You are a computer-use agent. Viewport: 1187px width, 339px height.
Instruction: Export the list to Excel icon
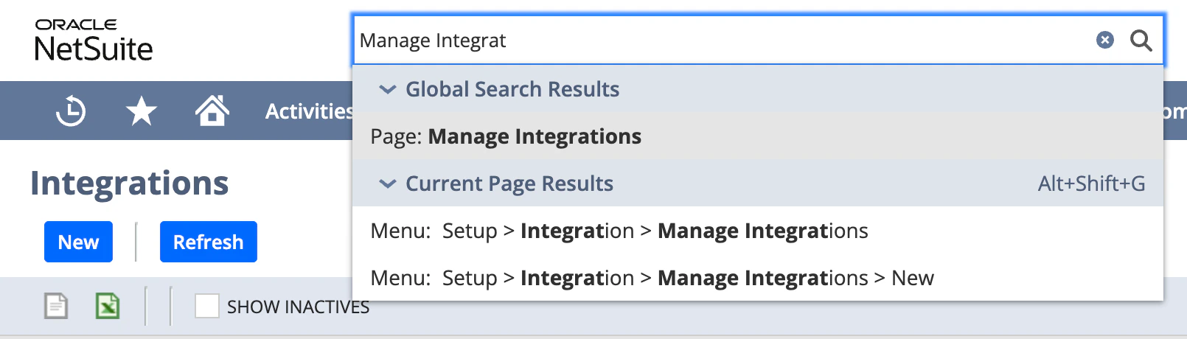[x=108, y=306]
